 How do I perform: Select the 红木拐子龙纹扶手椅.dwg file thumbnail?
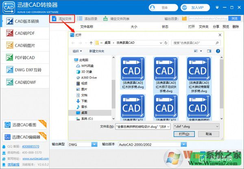166,75
